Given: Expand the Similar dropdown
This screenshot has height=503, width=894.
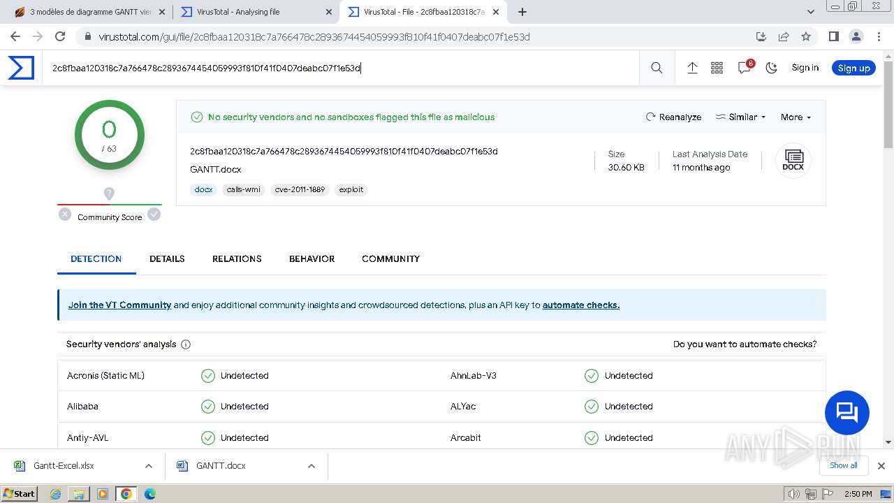Looking at the screenshot, I should [x=741, y=117].
